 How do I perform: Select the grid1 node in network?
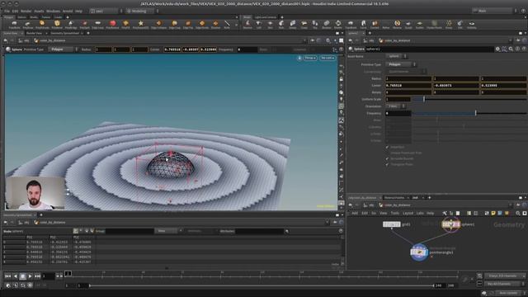click(x=392, y=224)
